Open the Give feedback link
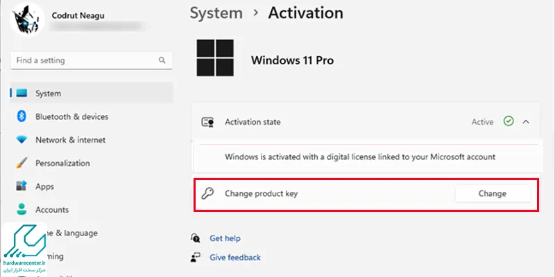 (235, 258)
